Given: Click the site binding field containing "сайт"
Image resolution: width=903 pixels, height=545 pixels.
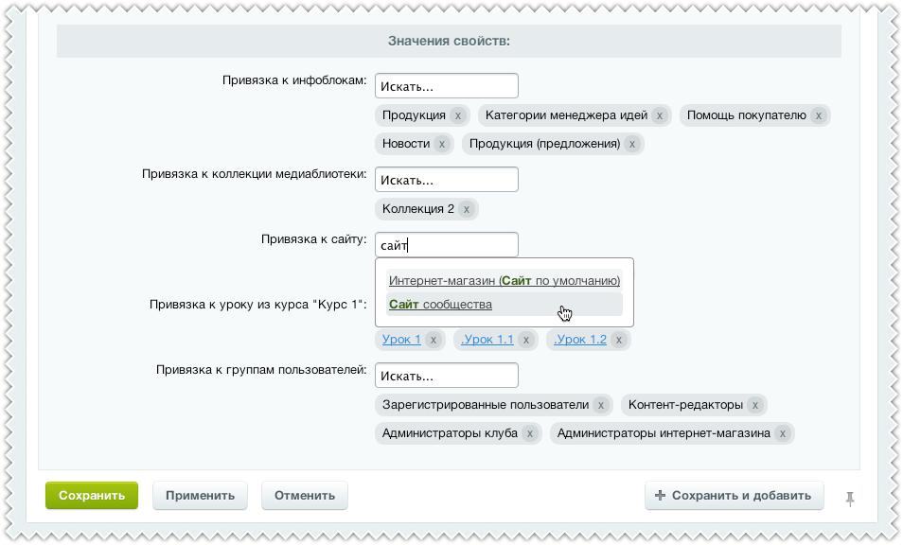Looking at the screenshot, I should point(446,243).
